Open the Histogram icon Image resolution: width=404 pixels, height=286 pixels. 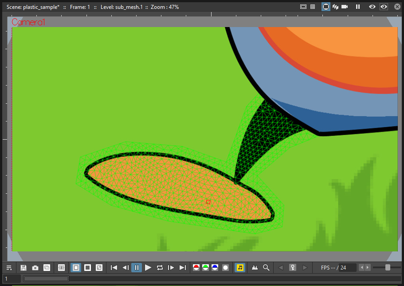(x=255, y=268)
